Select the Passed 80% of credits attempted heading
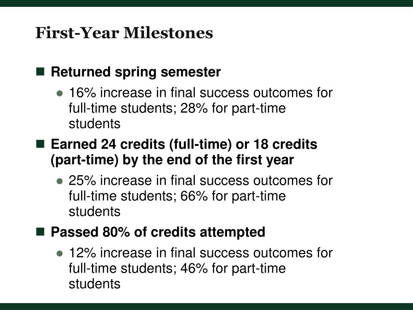The width and height of the screenshot is (413, 310). click(158, 232)
